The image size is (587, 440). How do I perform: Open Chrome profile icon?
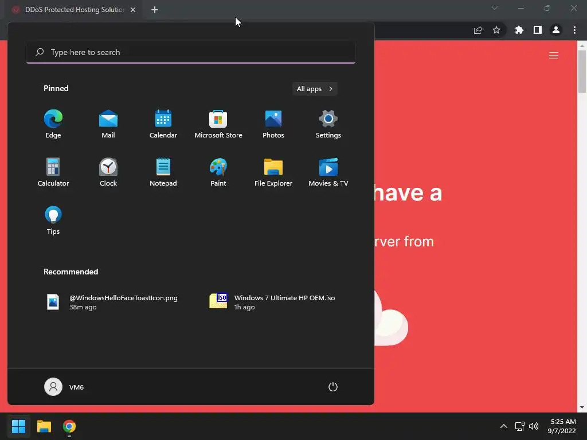click(556, 30)
